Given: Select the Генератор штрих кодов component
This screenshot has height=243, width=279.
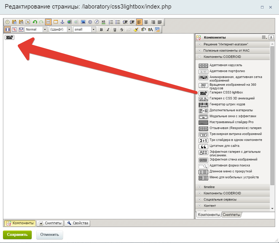Looking at the screenshot, I should 227,104.
